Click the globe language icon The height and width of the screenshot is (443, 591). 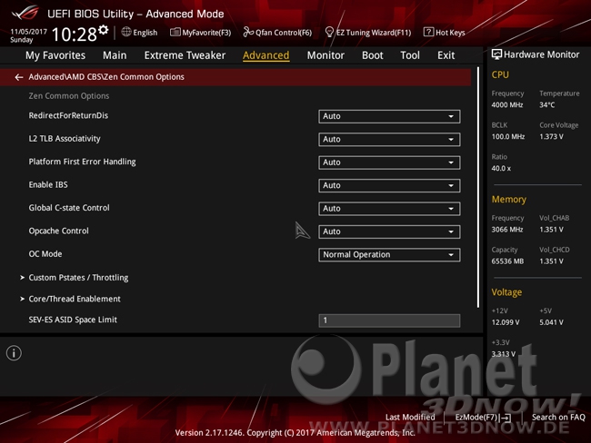pyautogui.click(x=126, y=32)
